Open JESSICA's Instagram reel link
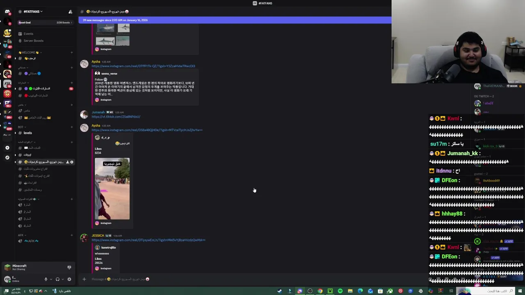The height and width of the screenshot is (295, 525). (x=148, y=240)
